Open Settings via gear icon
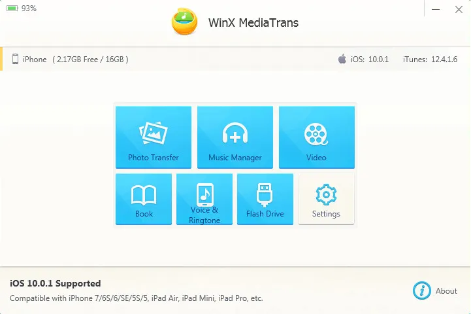Viewport: 471px width, 314px height. point(326,199)
